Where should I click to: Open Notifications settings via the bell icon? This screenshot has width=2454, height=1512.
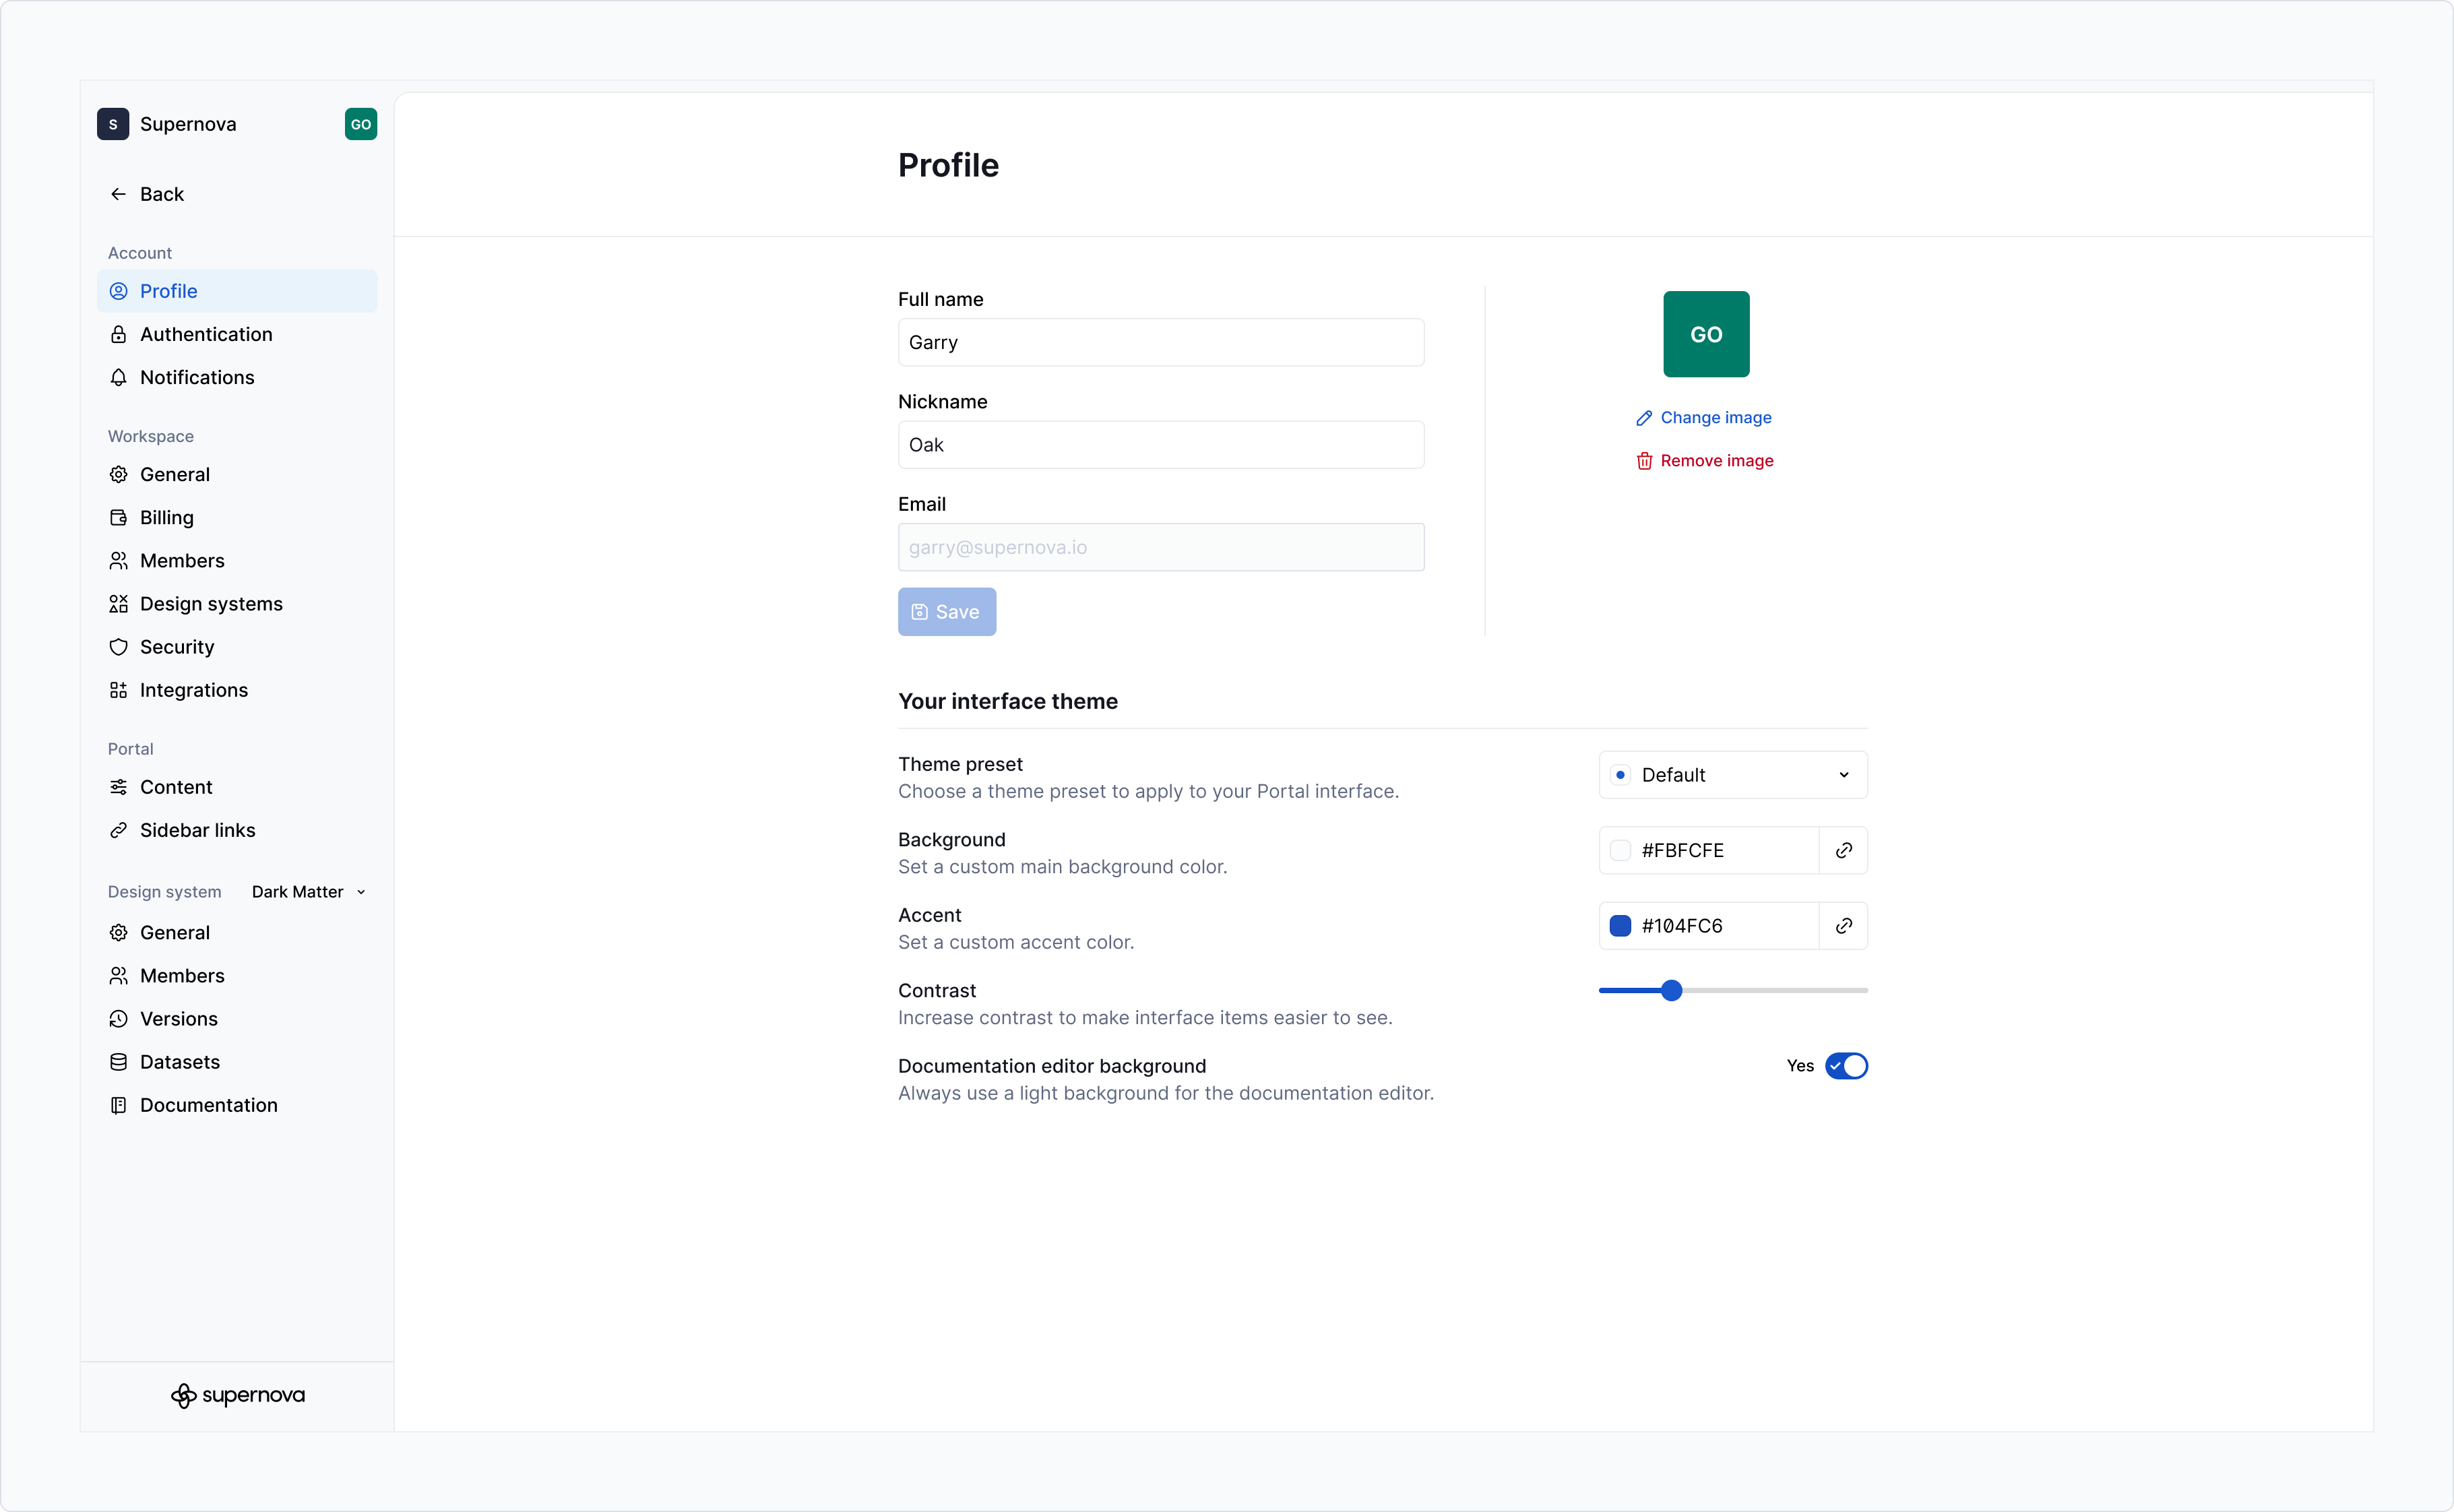[119, 377]
